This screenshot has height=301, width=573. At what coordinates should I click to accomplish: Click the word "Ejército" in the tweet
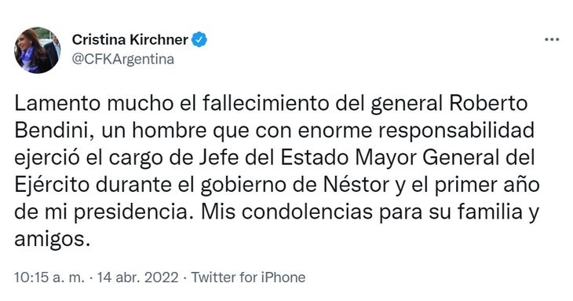[x=52, y=185]
